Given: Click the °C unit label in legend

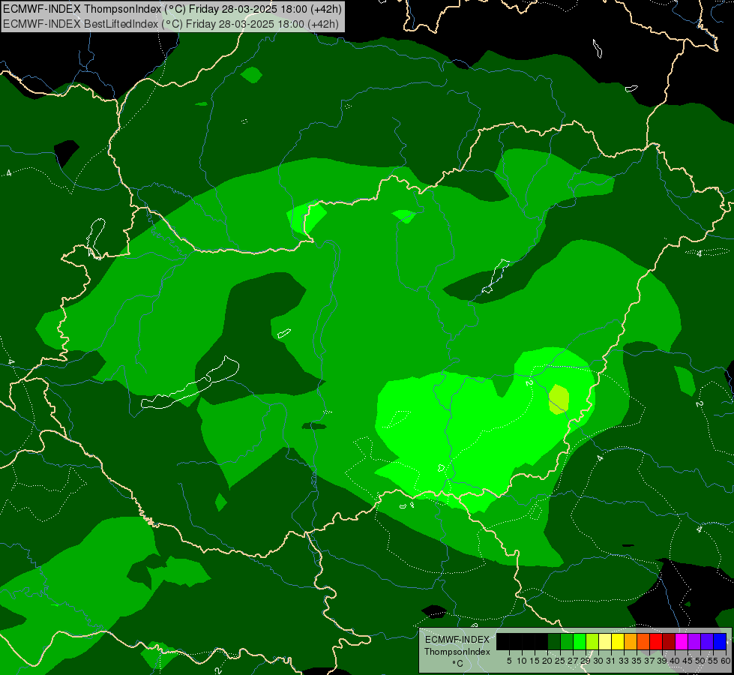Looking at the screenshot, I should point(458,664).
